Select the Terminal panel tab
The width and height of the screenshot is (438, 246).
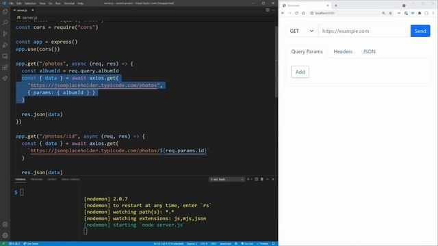click(21, 179)
